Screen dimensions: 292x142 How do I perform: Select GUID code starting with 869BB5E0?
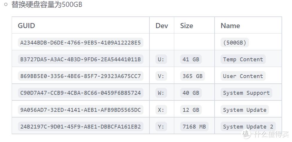coord(80,76)
